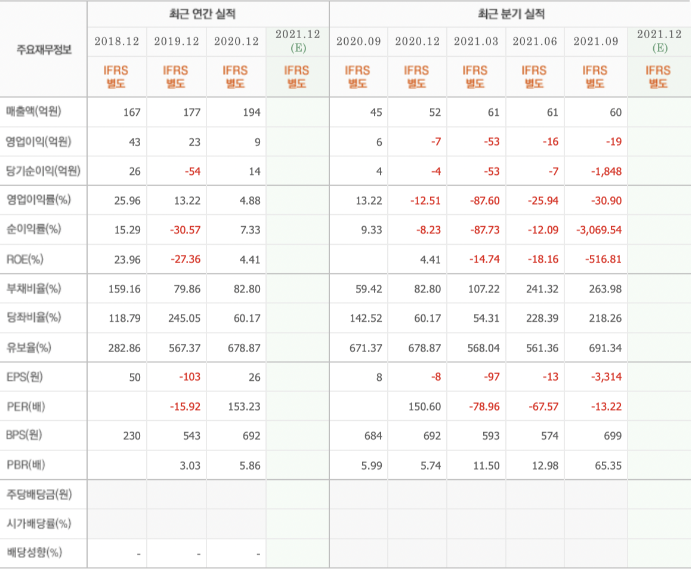Click the 2020.09 quarter column header
Image resolution: width=692 pixels, height=570 pixels.
pos(359,42)
